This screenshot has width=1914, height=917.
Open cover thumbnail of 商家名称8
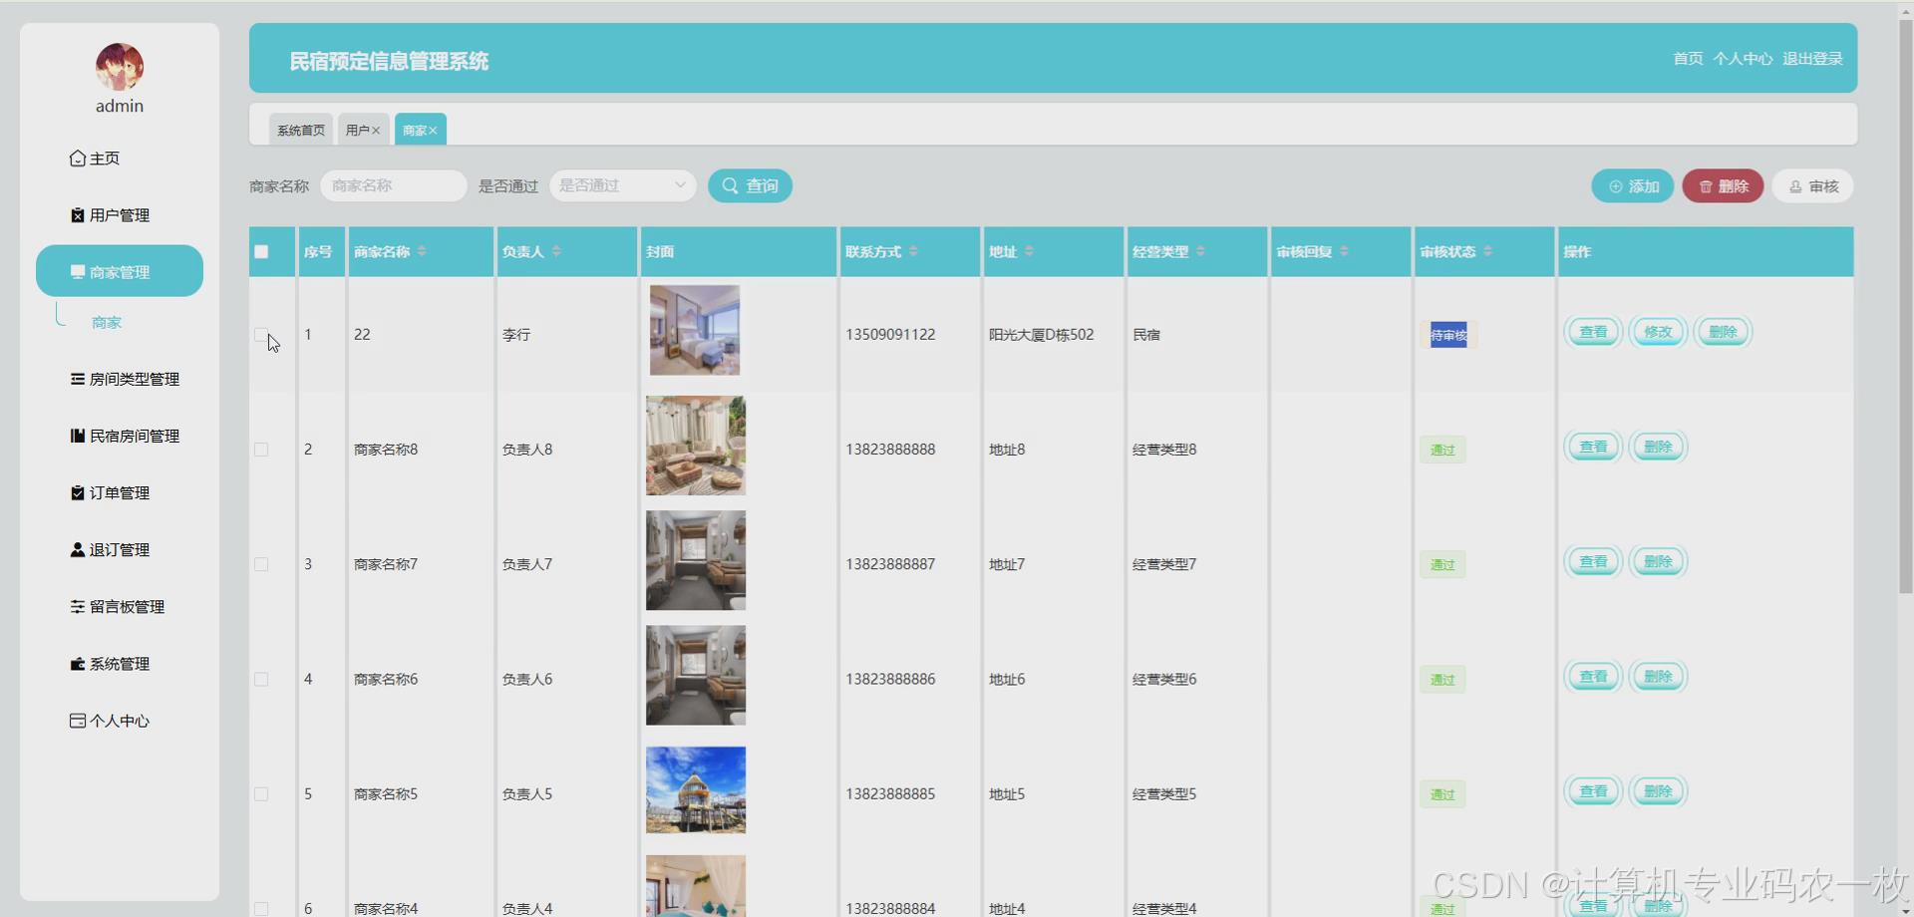point(696,446)
